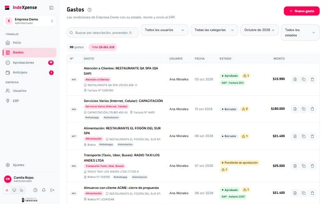The height and width of the screenshot is (204, 327).
Task: Open Octubre de 2026 month dropdown
Action: point(260,30)
